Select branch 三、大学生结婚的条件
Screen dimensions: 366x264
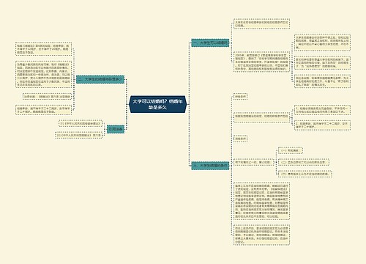point(210,166)
